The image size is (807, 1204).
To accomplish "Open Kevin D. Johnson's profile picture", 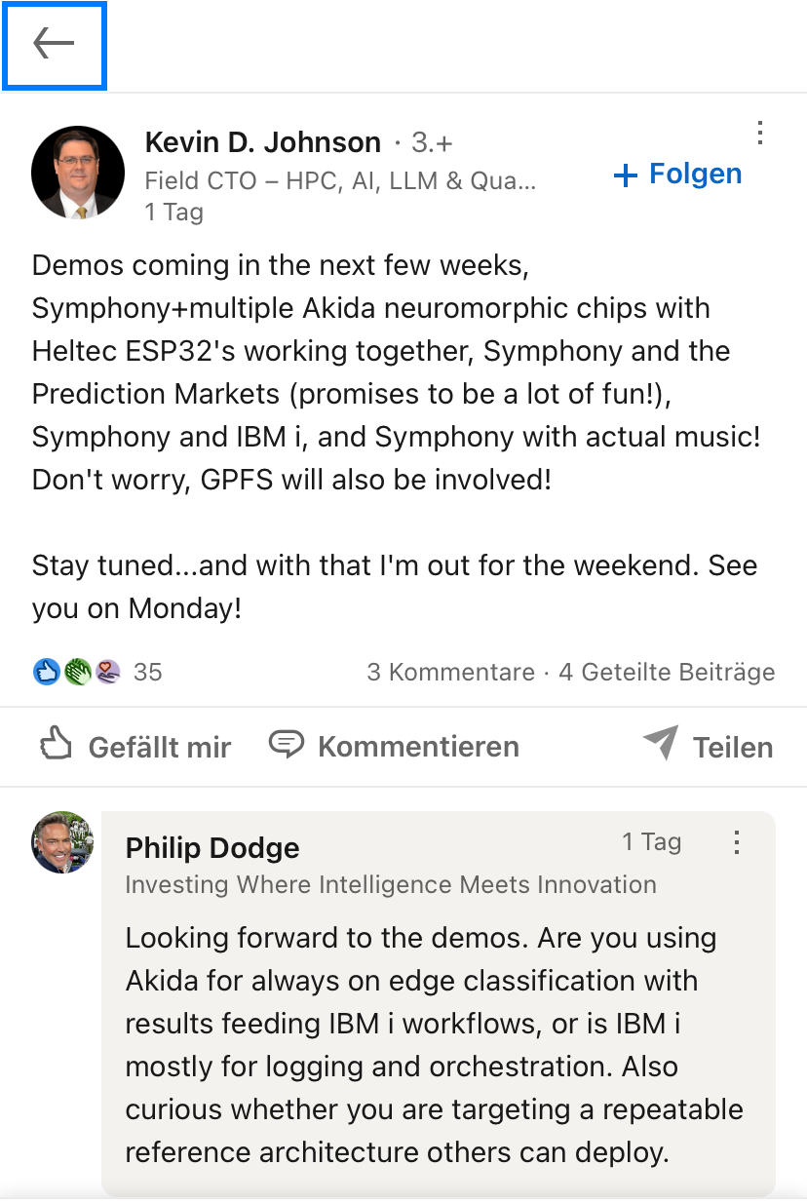I will tap(78, 173).
